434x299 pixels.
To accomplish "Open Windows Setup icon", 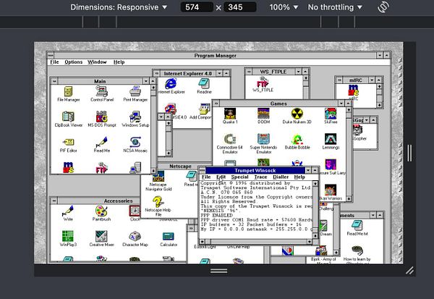I will coord(135,119).
